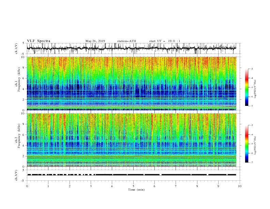Screen dimensions: 270x209
Task: Click the "4" kHz tick on ch.1 axis
Action: 24,89
